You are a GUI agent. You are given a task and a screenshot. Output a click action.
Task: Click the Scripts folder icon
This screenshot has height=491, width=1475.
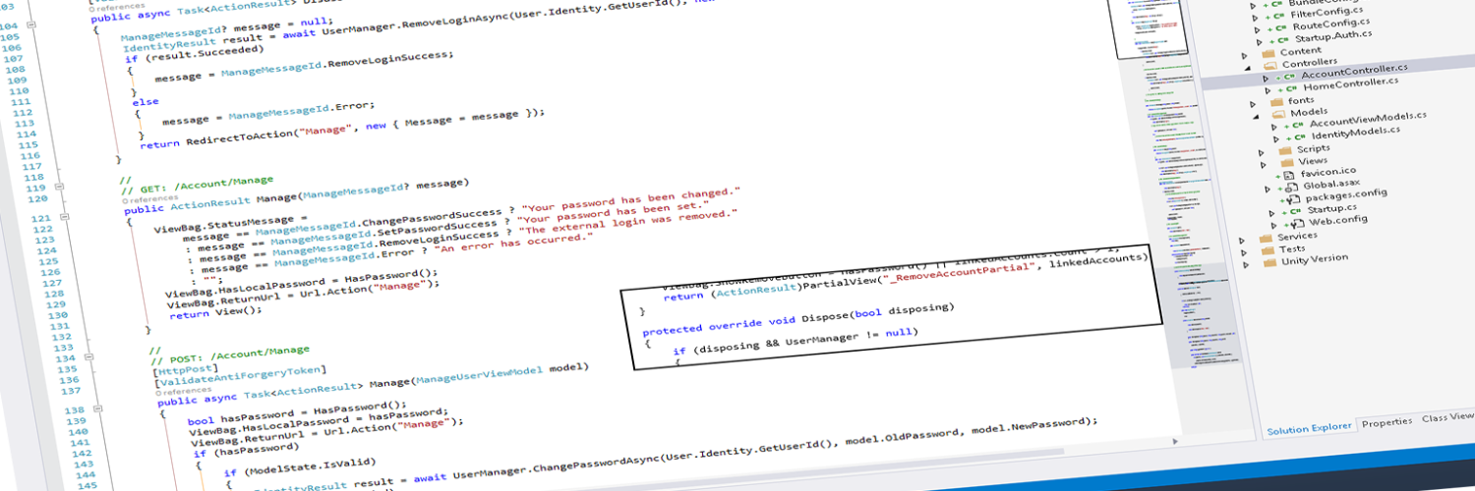pyautogui.click(x=1284, y=150)
